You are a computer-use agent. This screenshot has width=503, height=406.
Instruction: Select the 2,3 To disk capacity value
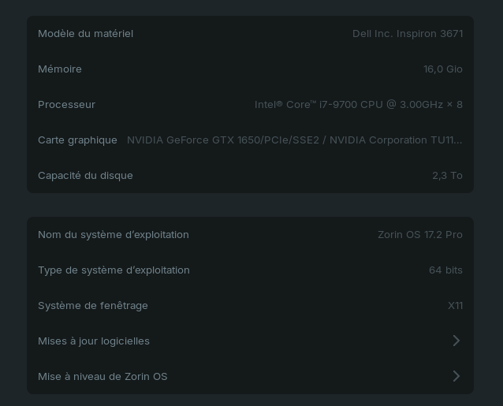coord(447,175)
